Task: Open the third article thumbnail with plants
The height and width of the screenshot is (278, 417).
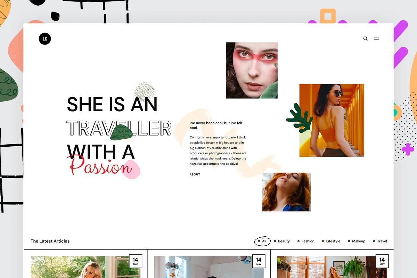Action: coord(327,268)
